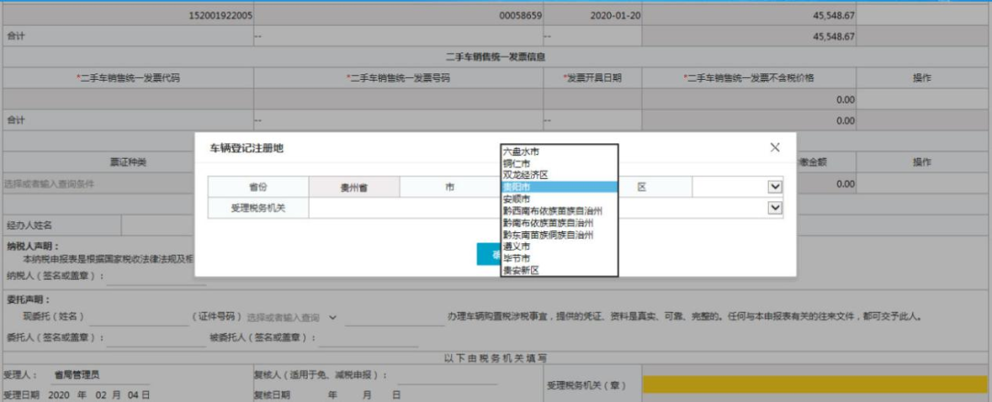Pick 黔西南布依族苗族自治州 from the list
Image resolution: width=992 pixels, height=402 pixels.
[558, 210]
